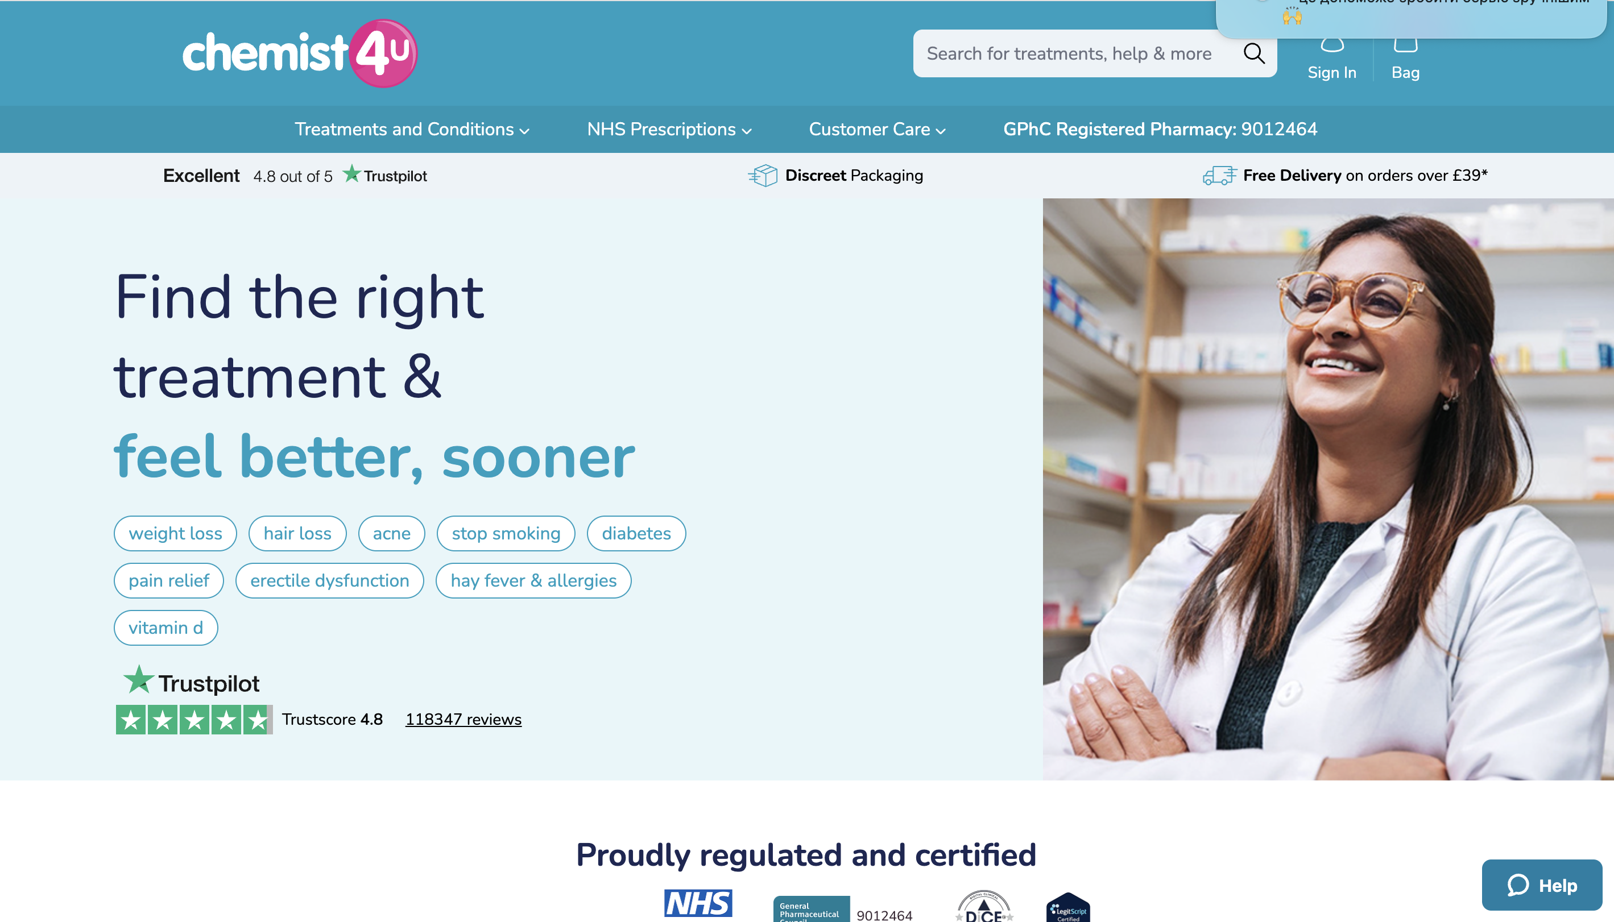Select the weight loss tag
This screenshot has width=1614, height=922.
pyautogui.click(x=176, y=533)
